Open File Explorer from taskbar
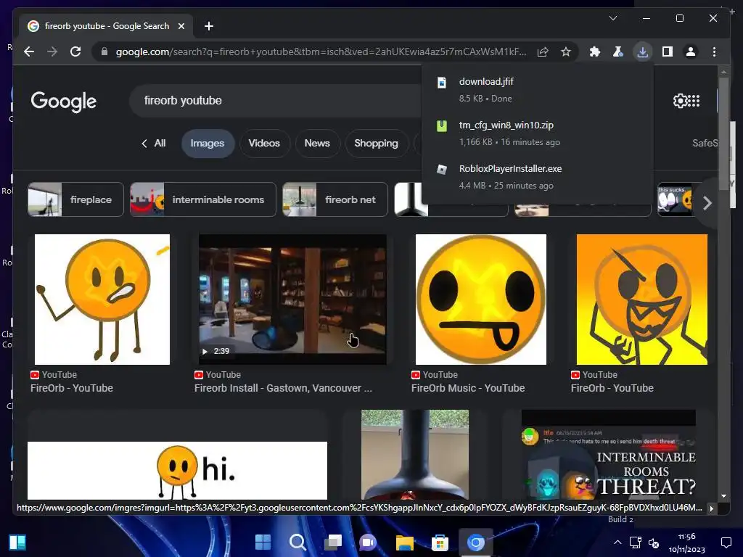The width and height of the screenshot is (743, 557). tap(405, 542)
